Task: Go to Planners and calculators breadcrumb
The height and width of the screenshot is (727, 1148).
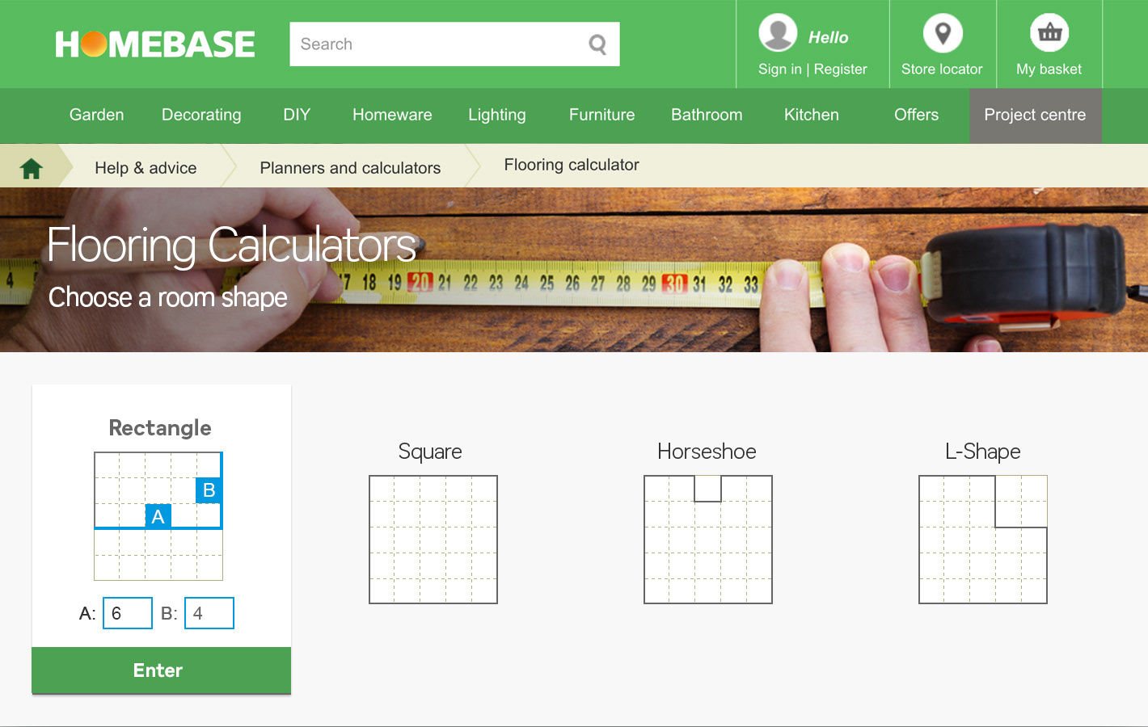Action: pos(350,168)
